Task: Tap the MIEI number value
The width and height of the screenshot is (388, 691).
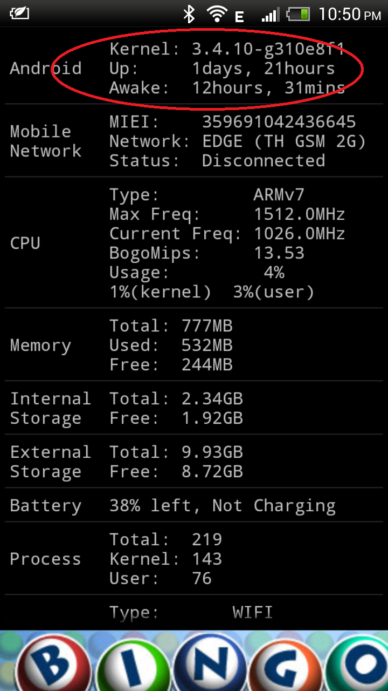Action: [x=279, y=122]
